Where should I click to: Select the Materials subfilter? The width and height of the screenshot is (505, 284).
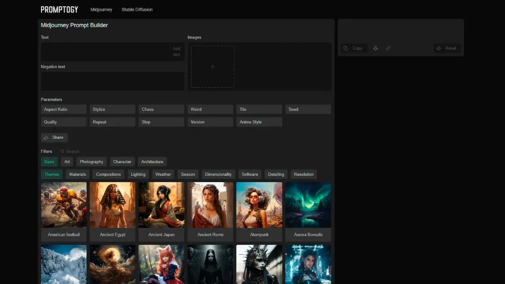[x=78, y=174]
